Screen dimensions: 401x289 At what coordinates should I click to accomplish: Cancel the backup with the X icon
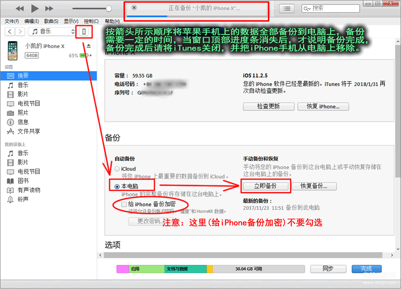coord(134,8)
